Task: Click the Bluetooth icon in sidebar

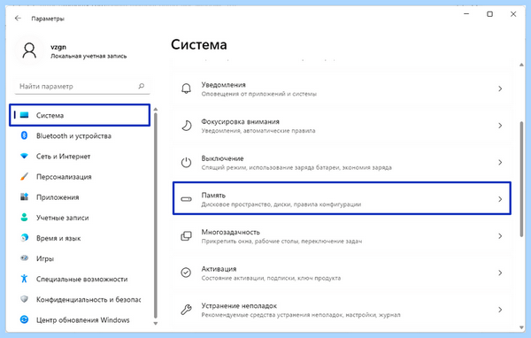Action: tap(24, 135)
